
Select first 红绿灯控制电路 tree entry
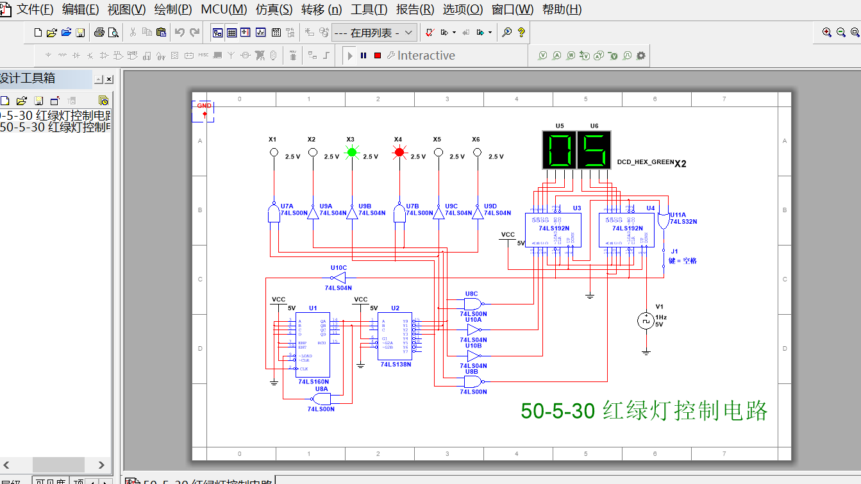point(56,116)
